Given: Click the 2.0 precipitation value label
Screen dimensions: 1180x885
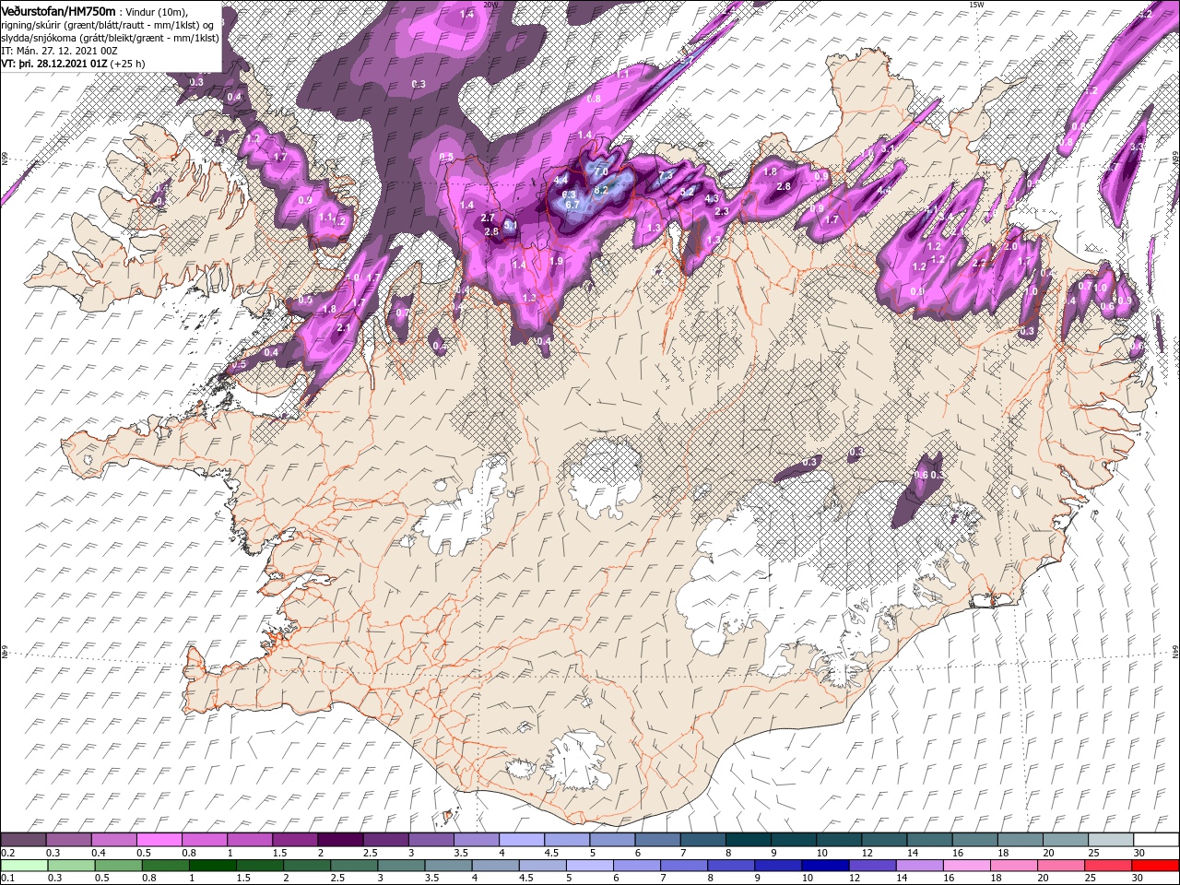Looking at the screenshot, I should pos(1010,247).
